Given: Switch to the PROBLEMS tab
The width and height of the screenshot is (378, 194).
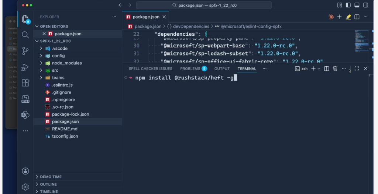Looking at the screenshot, I should (x=190, y=68).
